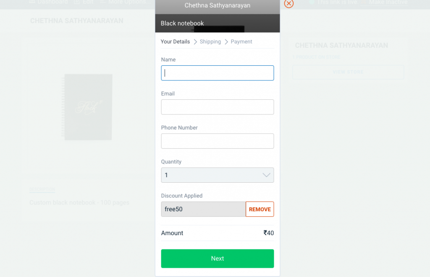
Task: Remove the free50 discount code
Action: pos(260,209)
